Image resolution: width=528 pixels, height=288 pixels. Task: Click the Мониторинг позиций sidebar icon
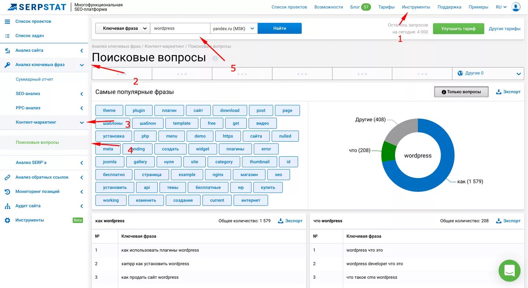7,192
